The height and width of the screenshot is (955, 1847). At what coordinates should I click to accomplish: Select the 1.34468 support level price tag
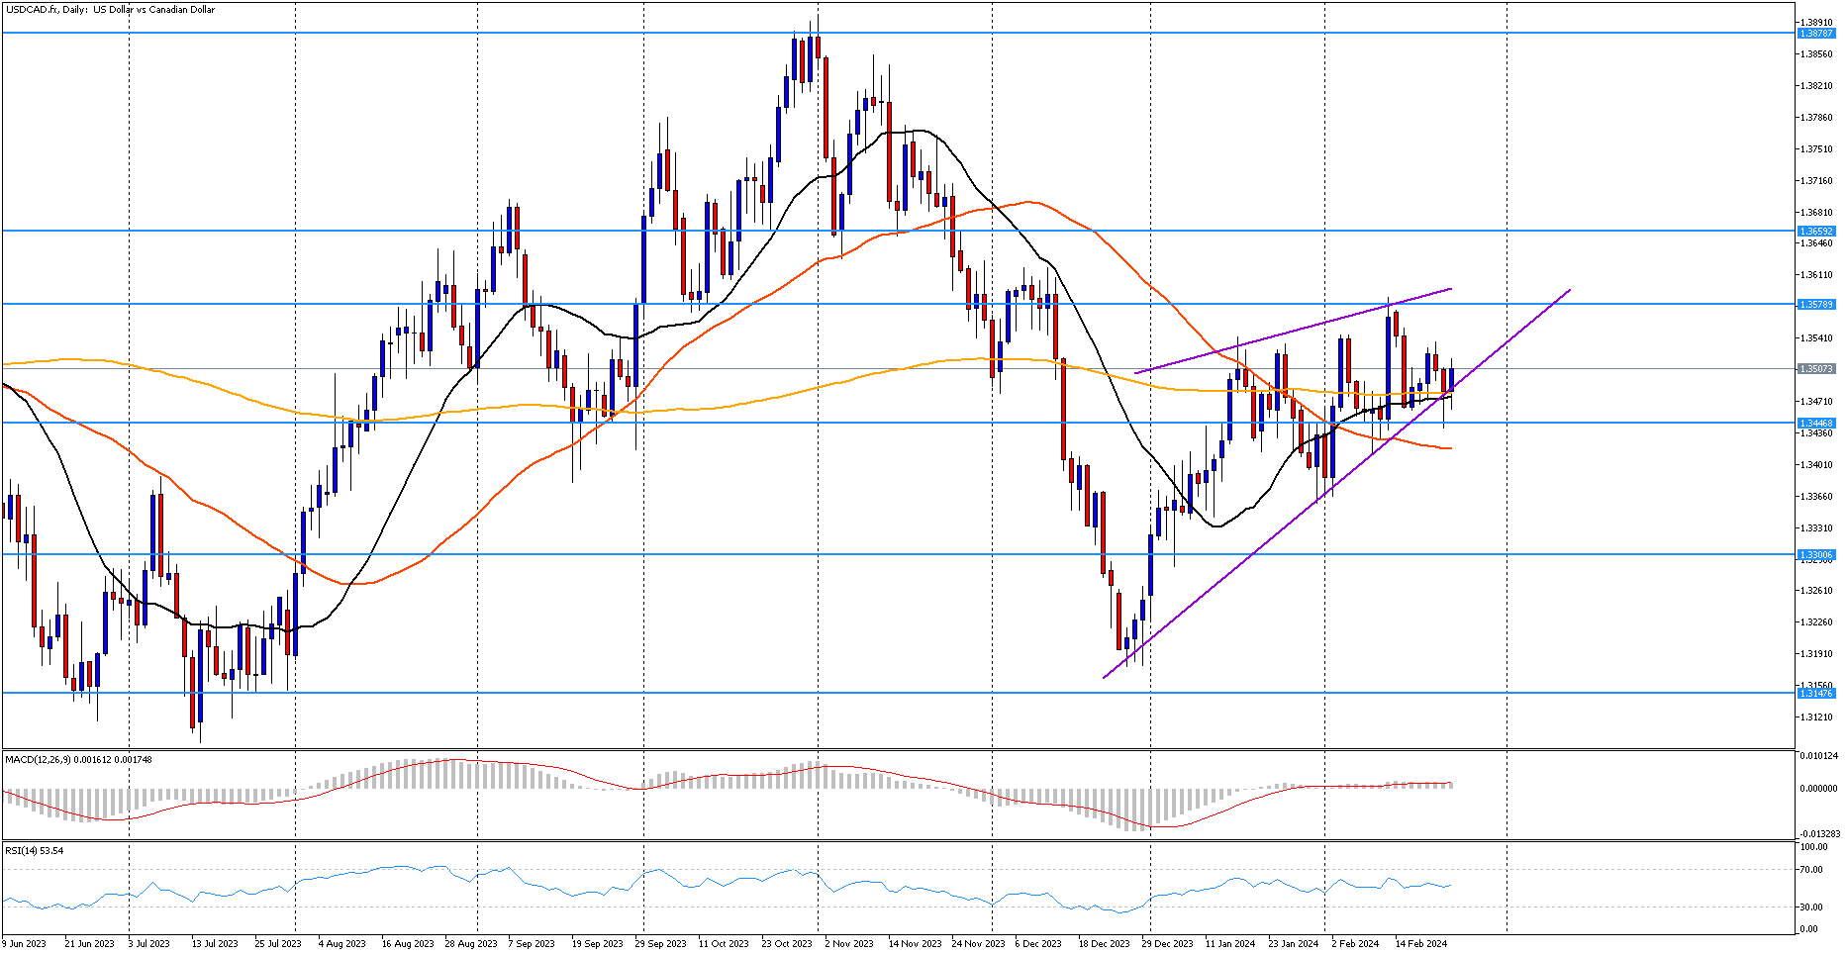pos(1815,424)
